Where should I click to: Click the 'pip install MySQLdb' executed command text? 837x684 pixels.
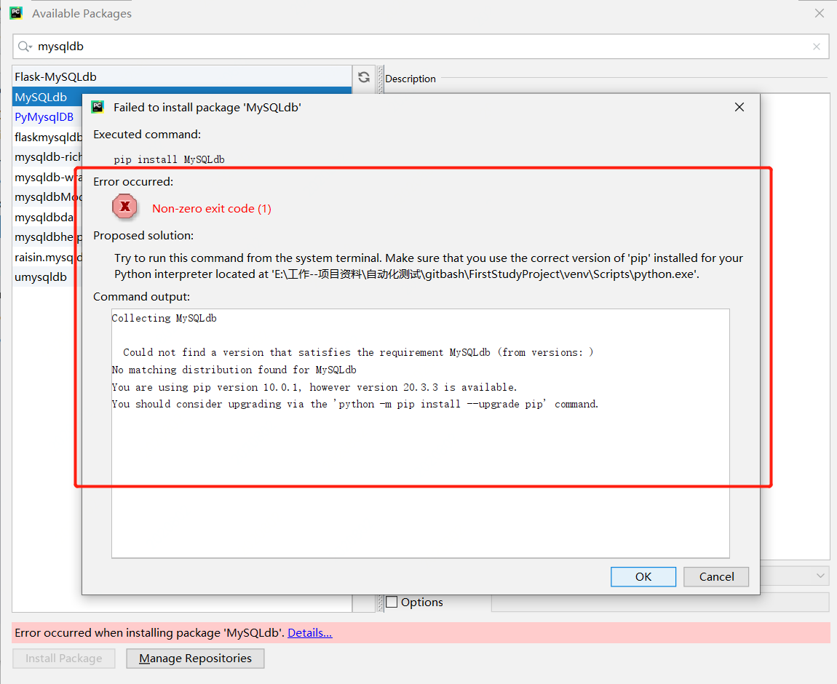pos(169,159)
